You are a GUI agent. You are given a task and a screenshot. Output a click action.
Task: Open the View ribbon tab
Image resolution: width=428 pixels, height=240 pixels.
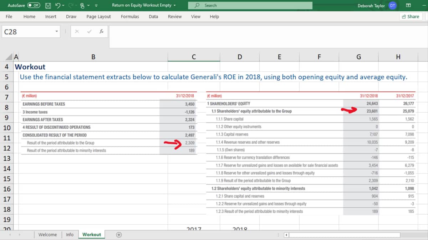195,16
